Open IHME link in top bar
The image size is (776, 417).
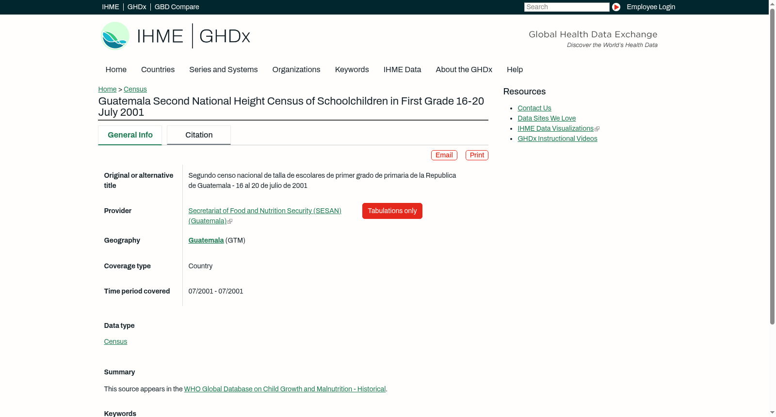111,7
